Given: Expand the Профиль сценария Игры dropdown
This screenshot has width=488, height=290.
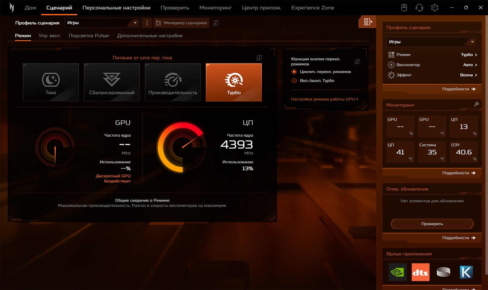Looking at the screenshot, I should point(102,23).
